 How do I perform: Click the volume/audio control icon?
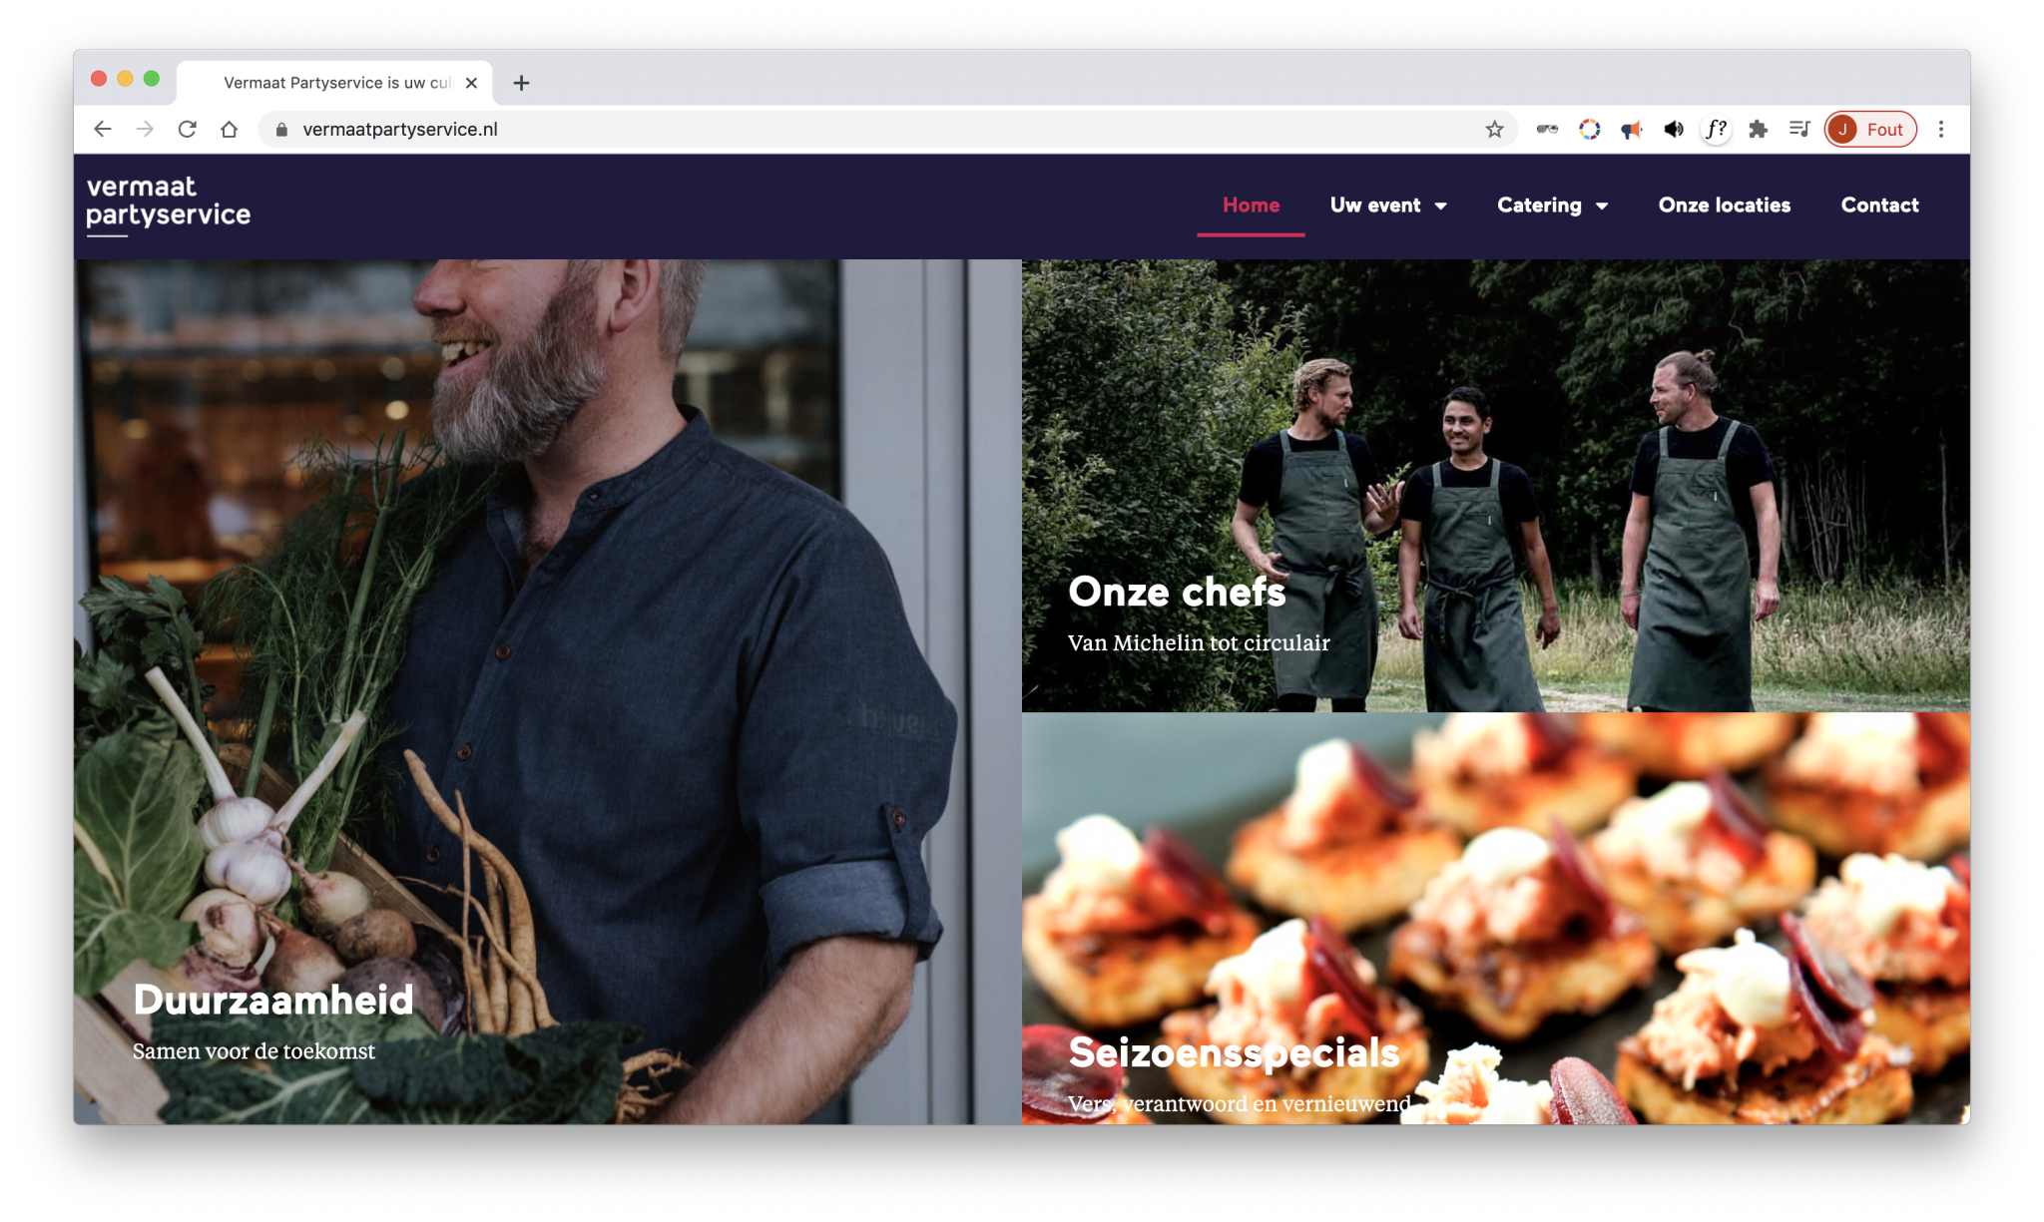point(1675,130)
